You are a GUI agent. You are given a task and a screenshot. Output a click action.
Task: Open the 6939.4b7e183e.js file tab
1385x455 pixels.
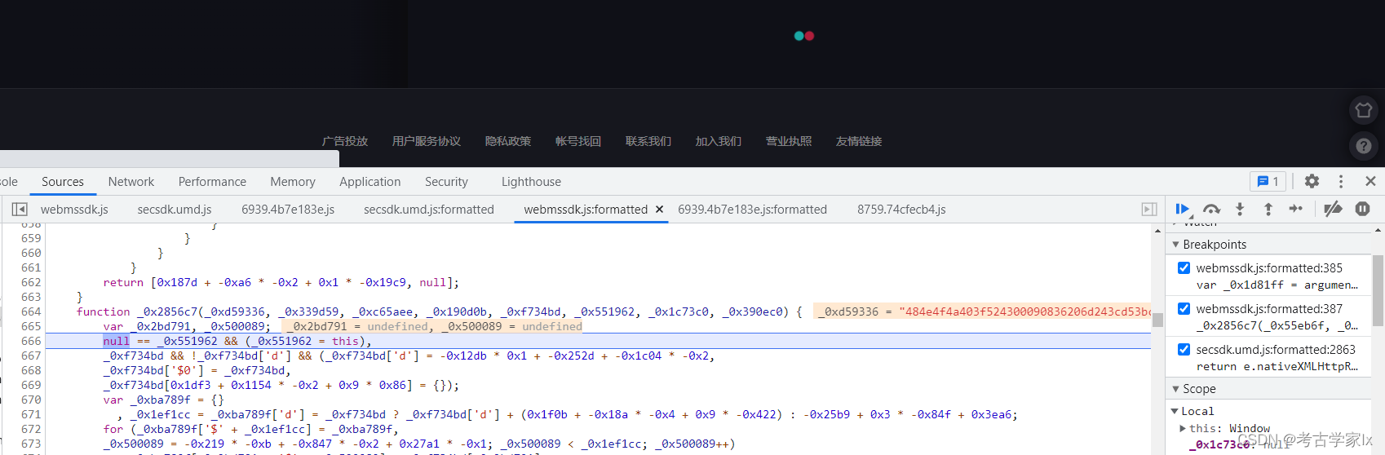click(x=288, y=210)
